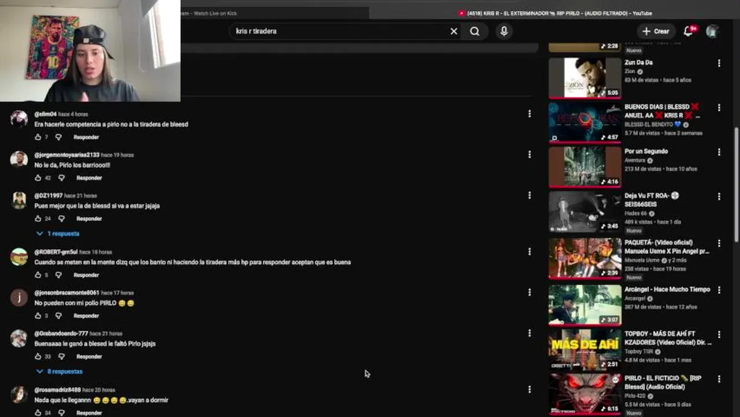Reply to @DZ11997's comment
Image resolution: width=740 pixels, height=417 pixels.
(89, 219)
